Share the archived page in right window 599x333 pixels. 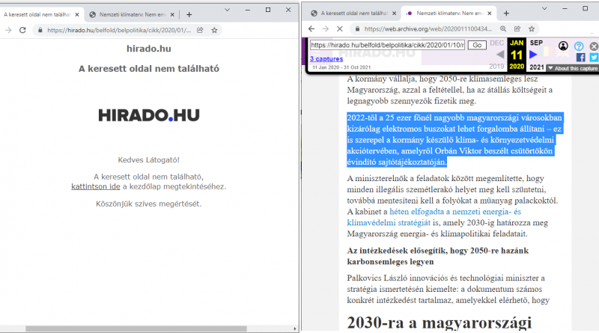coord(517,28)
